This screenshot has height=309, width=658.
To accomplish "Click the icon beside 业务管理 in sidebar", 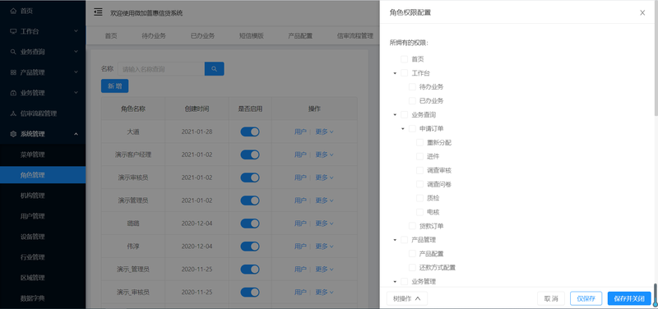I will 13,93.
